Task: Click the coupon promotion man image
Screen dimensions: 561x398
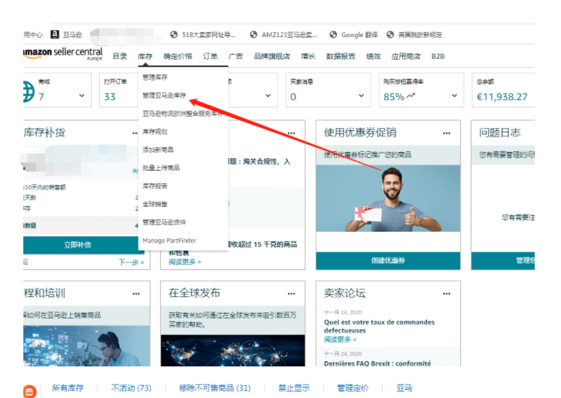Action: pos(388,199)
